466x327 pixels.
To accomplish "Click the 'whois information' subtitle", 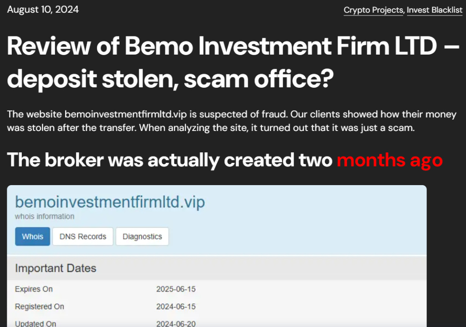I will click(45, 216).
